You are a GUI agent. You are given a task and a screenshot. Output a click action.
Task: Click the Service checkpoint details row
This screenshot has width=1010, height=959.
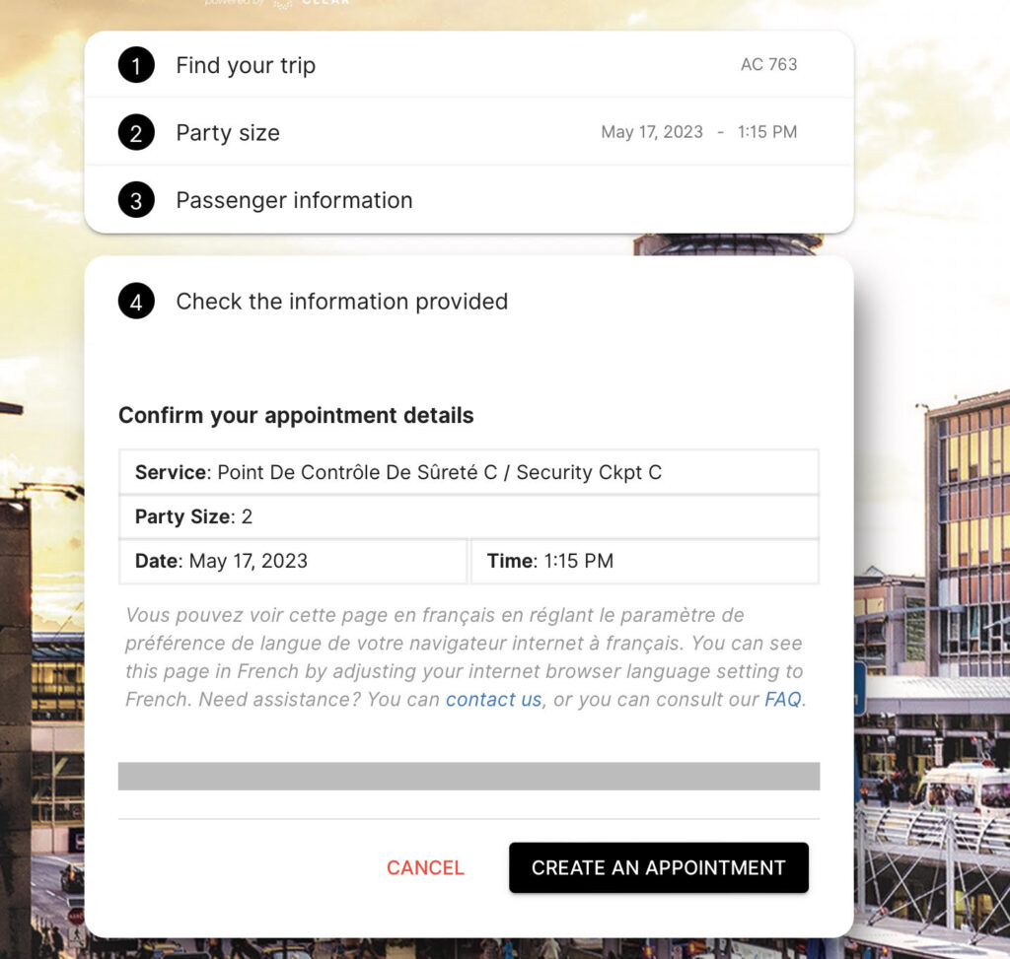click(x=469, y=472)
